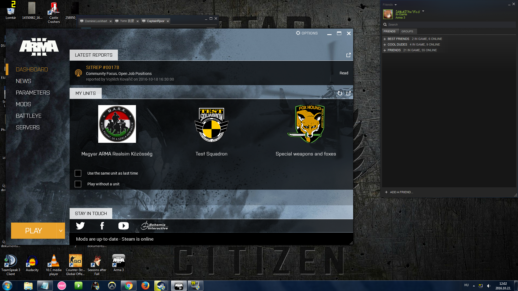Refresh the My Units list
518x291 pixels.
click(x=340, y=93)
